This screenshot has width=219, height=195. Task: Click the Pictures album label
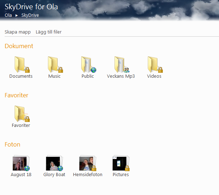(x=121, y=175)
